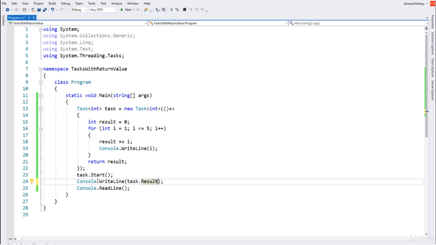Collapse the class Program block at line 9
Viewport: 436px width, 245px height.
coord(41,82)
